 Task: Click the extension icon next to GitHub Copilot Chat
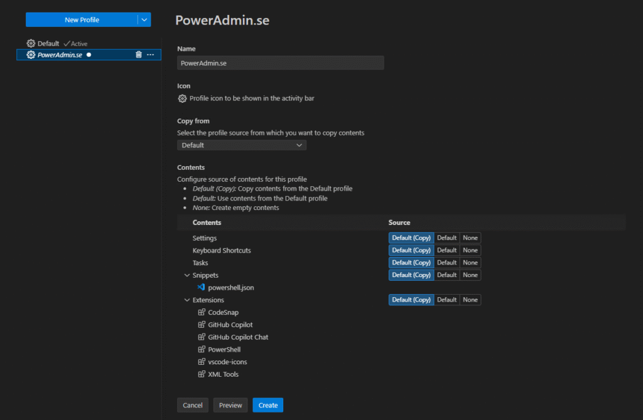pos(202,337)
